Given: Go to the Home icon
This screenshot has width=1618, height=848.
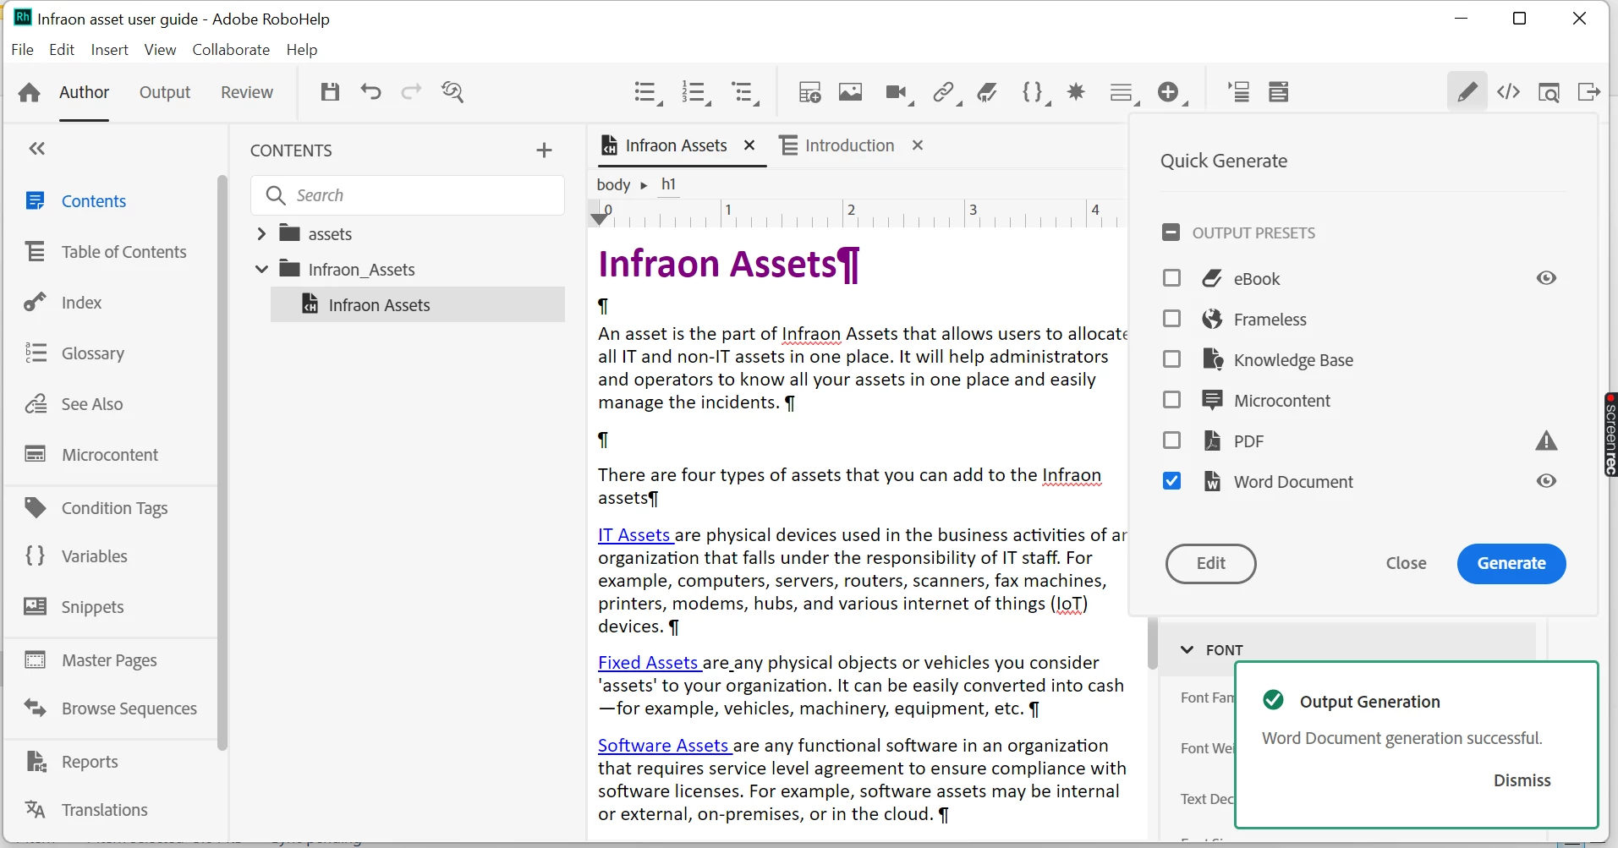Looking at the screenshot, I should coord(30,92).
